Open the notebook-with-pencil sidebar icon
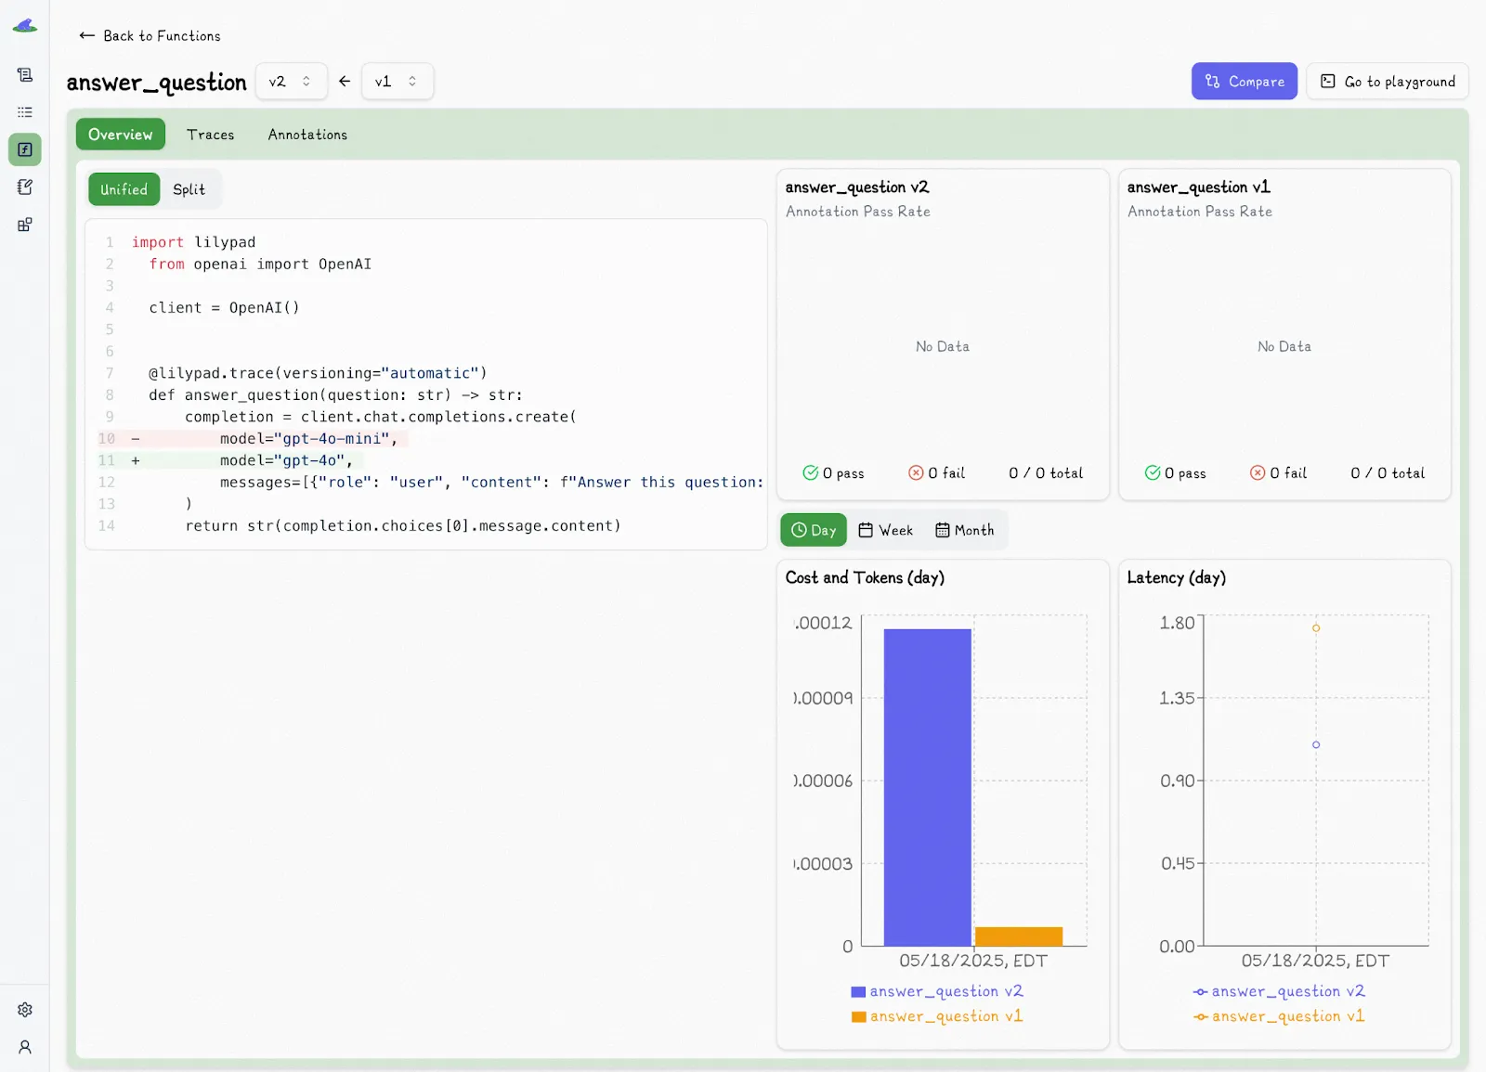Screen dimensions: 1486x1072 (x=25, y=187)
